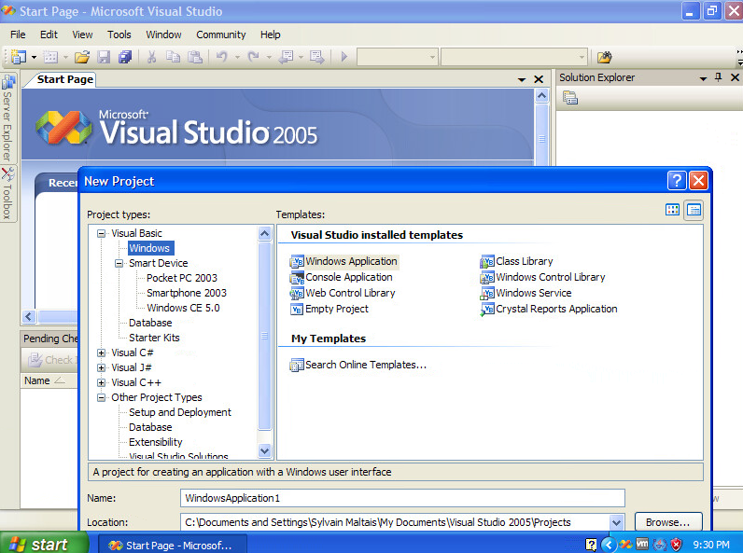Click the Browse... button
Screen dimensions: 743x553
pyautogui.click(x=667, y=522)
